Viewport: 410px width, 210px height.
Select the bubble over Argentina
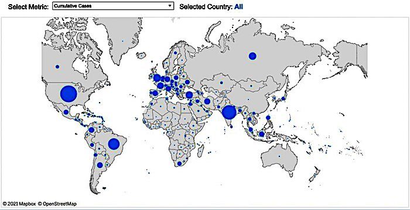(100, 165)
